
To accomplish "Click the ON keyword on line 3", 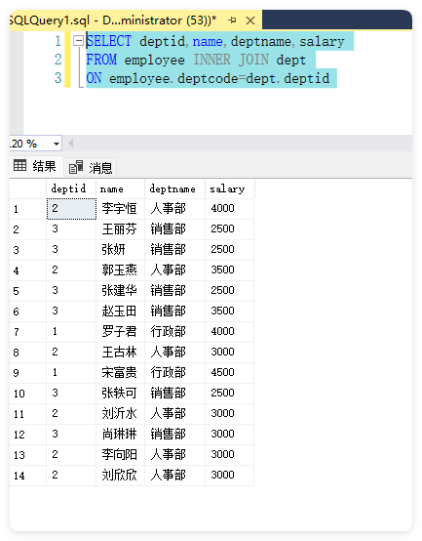I will [94, 78].
